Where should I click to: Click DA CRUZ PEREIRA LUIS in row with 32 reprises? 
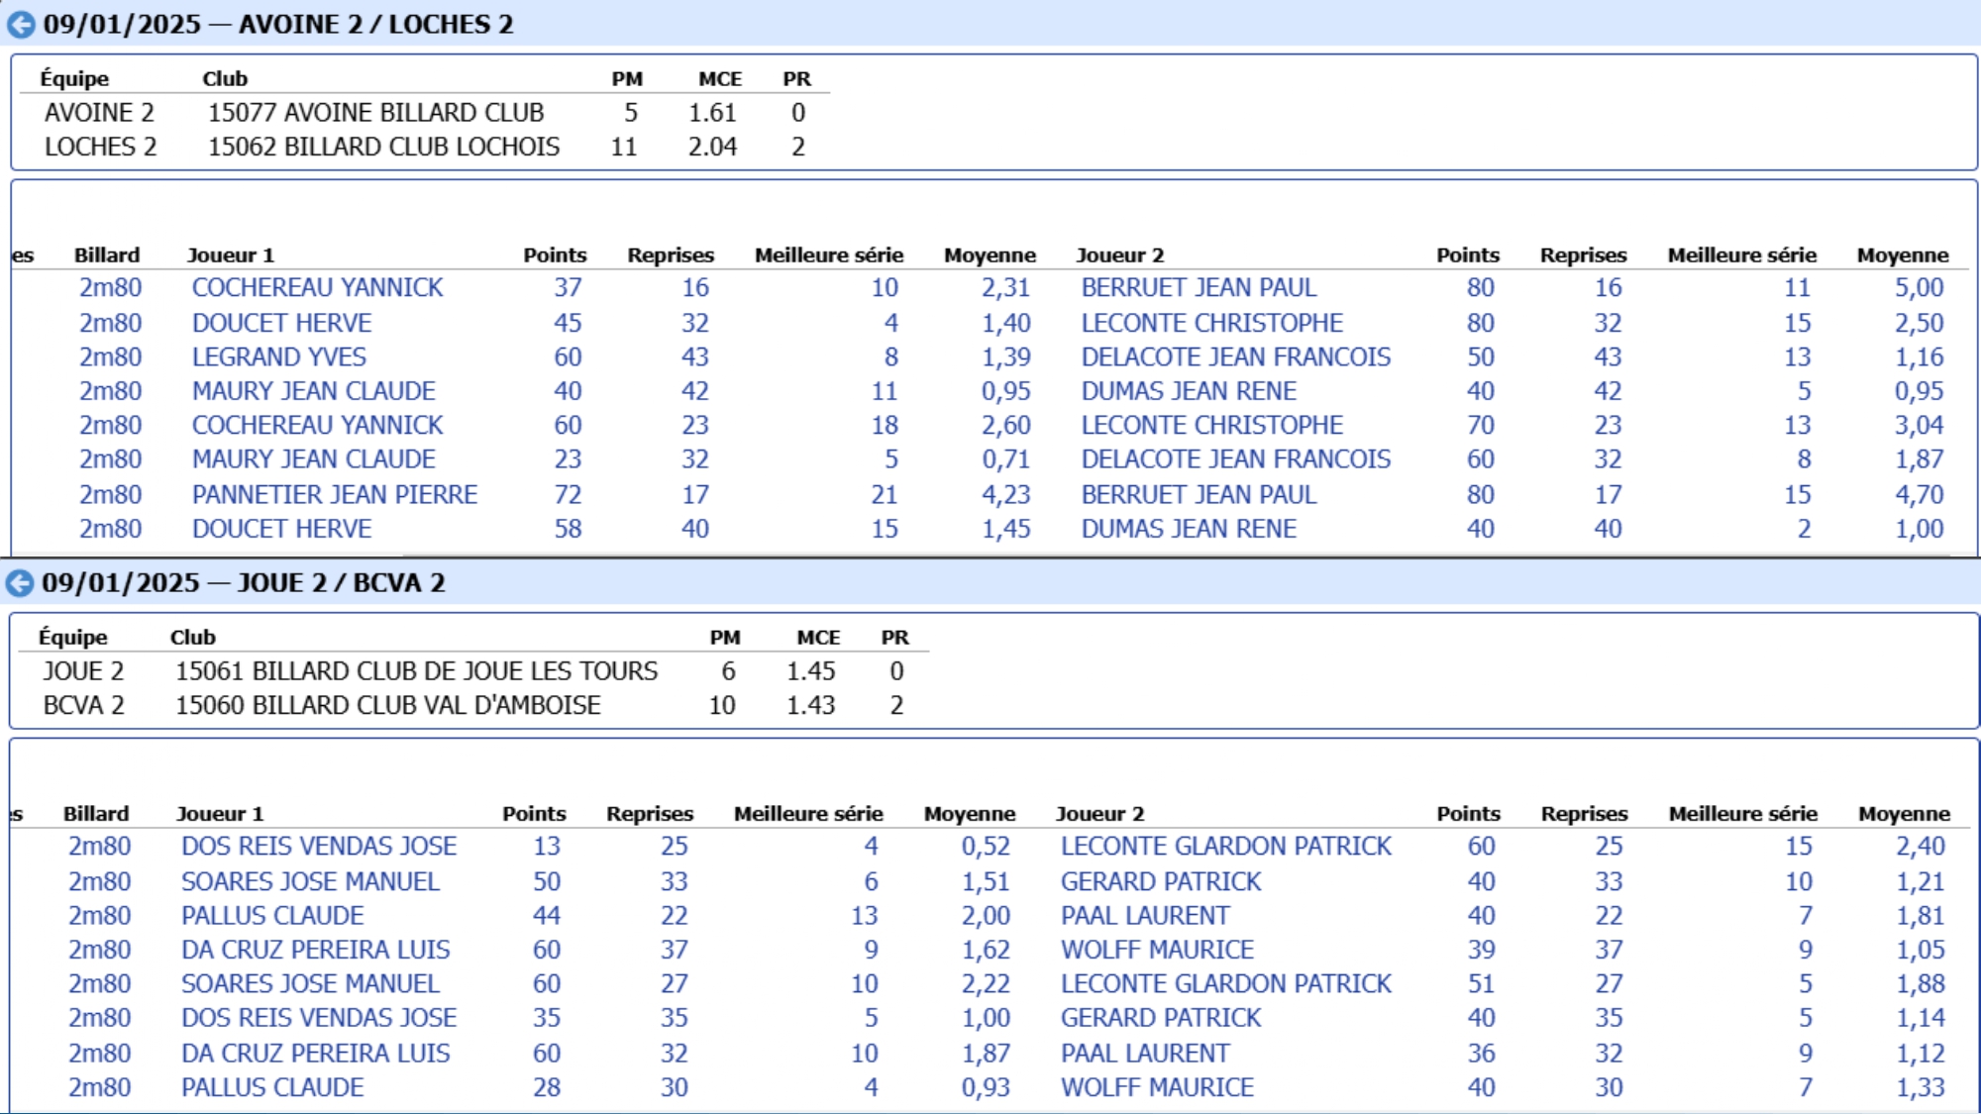coord(315,1054)
